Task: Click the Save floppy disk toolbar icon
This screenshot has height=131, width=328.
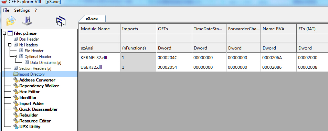Action: (x=27, y=21)
